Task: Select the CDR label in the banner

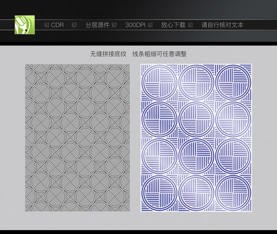Action: pos(57,25)
